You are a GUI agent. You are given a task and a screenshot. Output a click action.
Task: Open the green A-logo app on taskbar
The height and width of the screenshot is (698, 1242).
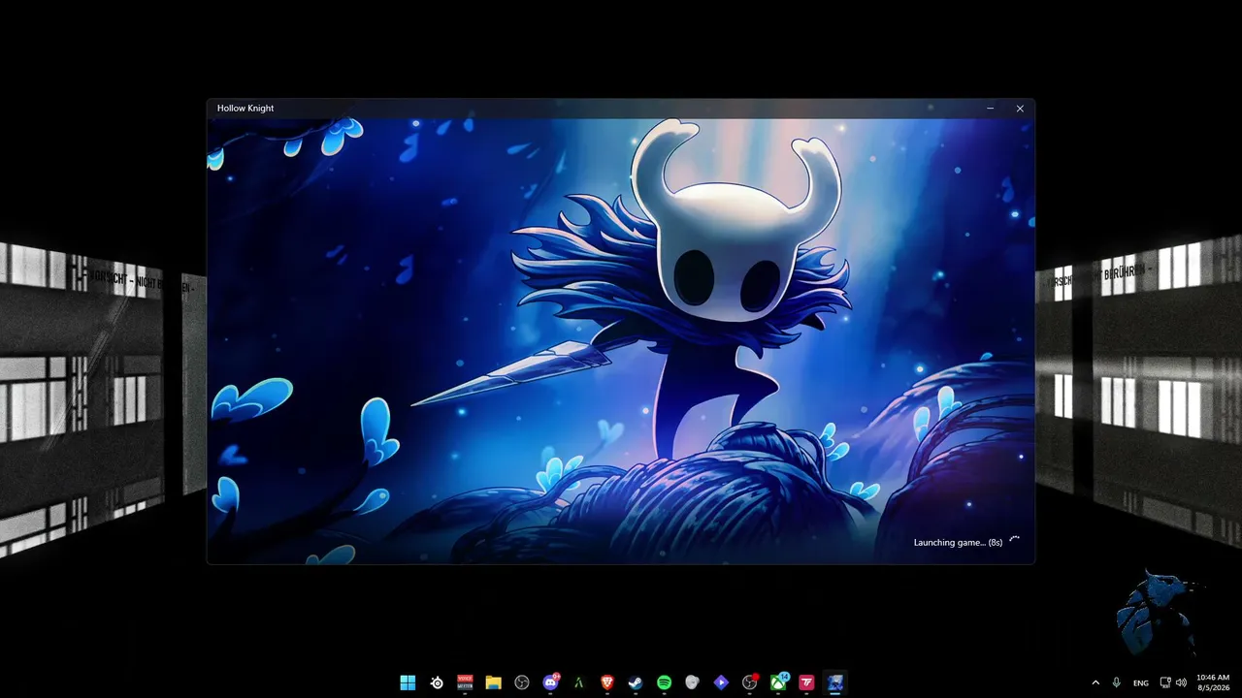579,682
